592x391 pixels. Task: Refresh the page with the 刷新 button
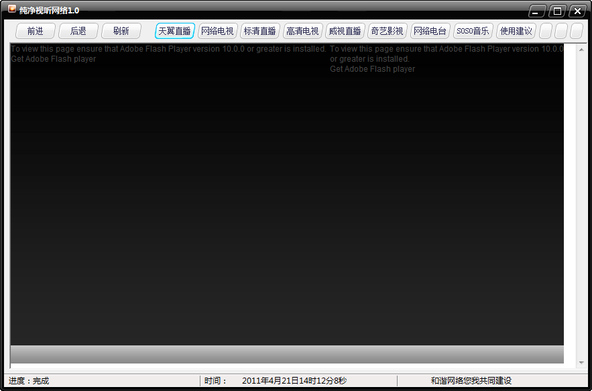121,30
